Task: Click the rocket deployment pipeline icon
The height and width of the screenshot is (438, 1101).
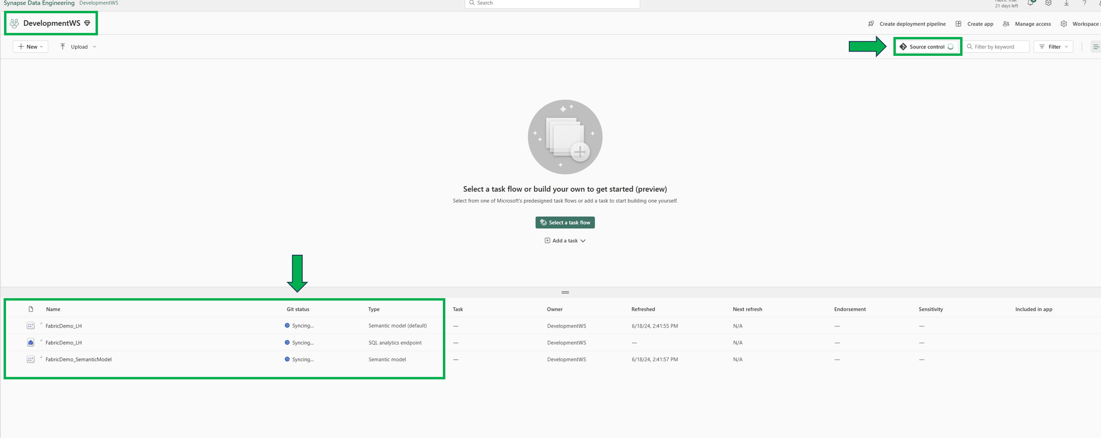Action: [x=871, y=24]
